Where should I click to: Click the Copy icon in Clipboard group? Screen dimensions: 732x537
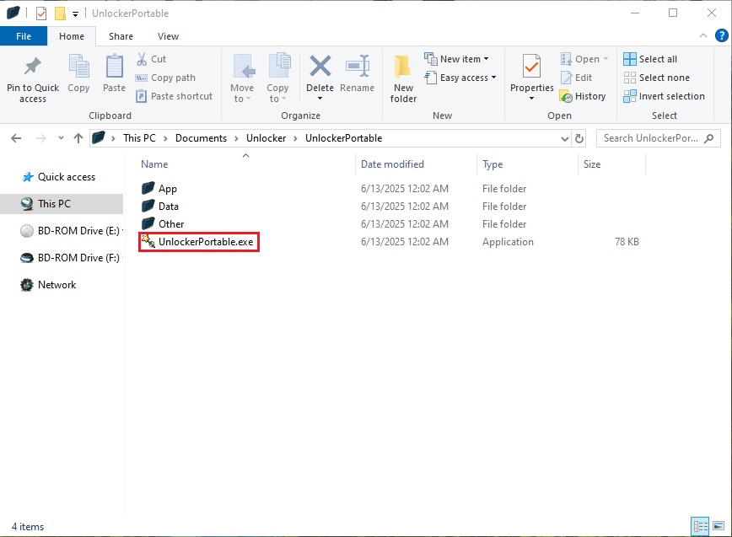pos(78,67)
